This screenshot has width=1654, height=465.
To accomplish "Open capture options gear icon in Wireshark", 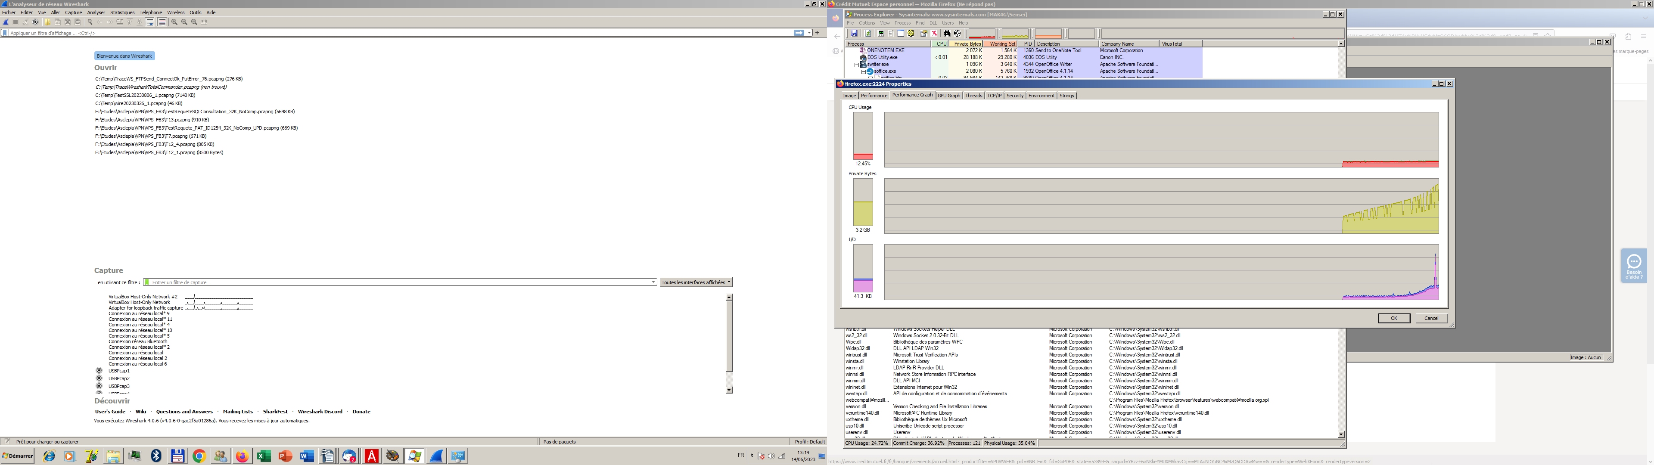I will point(35,22).
